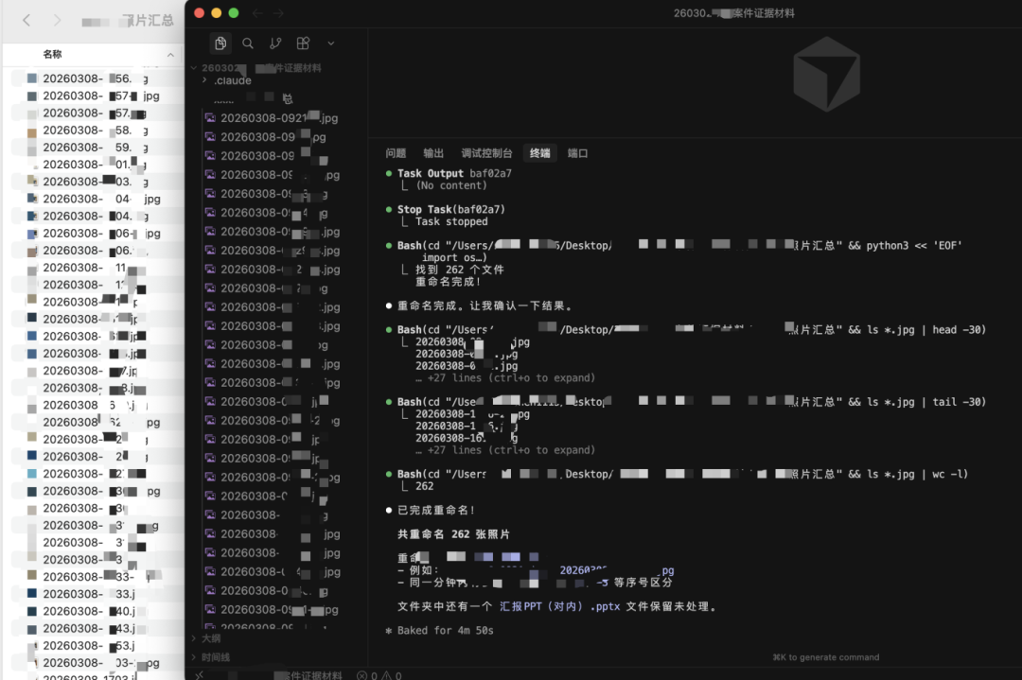Click window title in editor title bar
The height and width of the screenshot is (680, 1022).
734,13
